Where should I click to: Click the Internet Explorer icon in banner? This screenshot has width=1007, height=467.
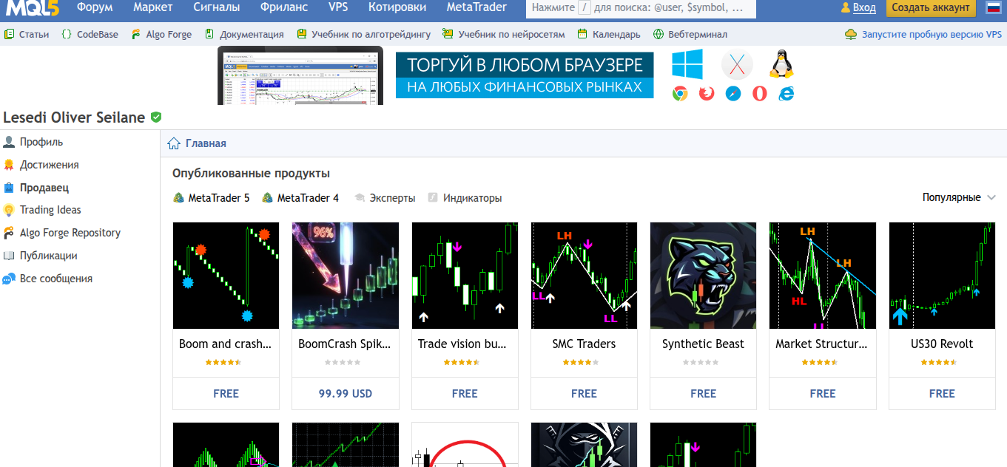[787, 94]
